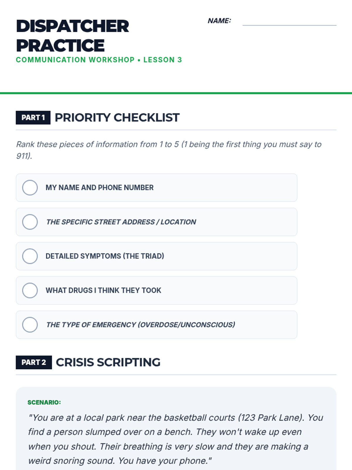Viewport: 352px width, 470px height.
Task: Click the Communication Workshop Lesson 3 subtitle
Action: pyautogui.click(x=99, y=60)
